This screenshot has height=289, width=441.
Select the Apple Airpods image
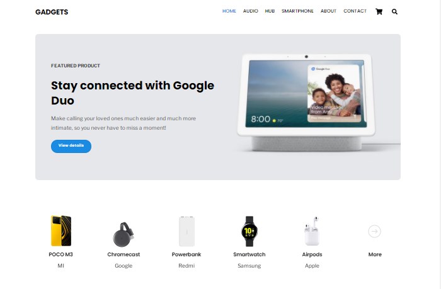pos(312,231)
